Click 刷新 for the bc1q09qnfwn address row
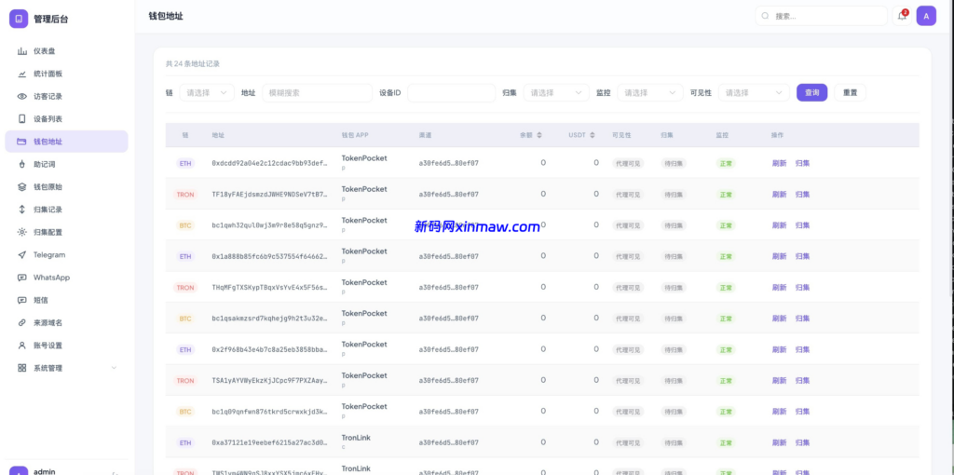The image size is (954, 475). (780, 411)
